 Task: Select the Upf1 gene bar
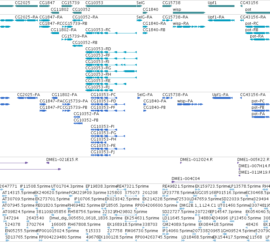(221, 6)
